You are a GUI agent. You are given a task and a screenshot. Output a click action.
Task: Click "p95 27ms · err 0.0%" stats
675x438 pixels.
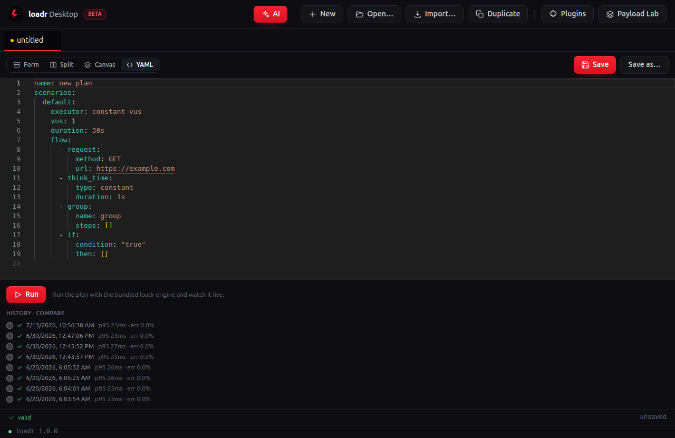126,346
